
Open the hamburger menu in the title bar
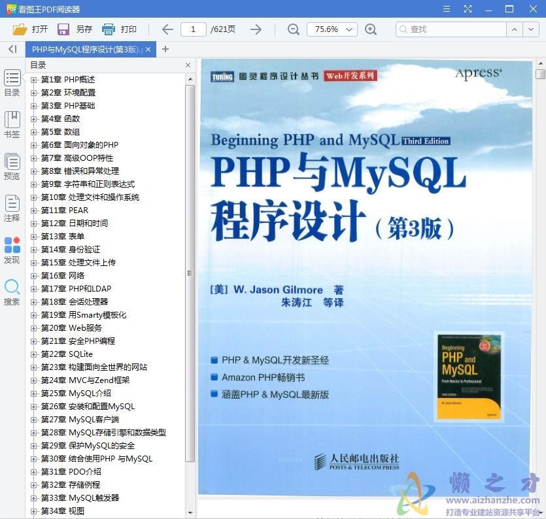(x=447, y=9)
